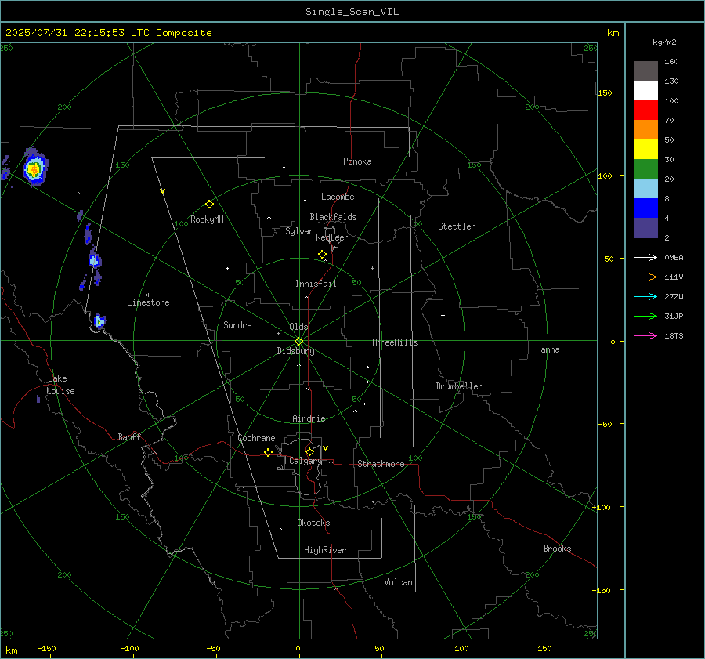
Task: Click the Blackfalds town label
Action: pos(333,217)
